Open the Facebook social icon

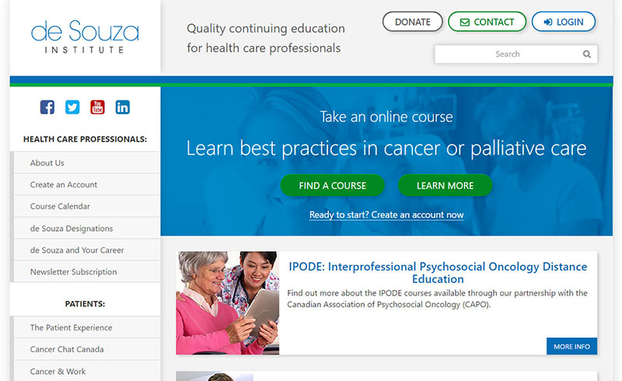coord(47,107)
